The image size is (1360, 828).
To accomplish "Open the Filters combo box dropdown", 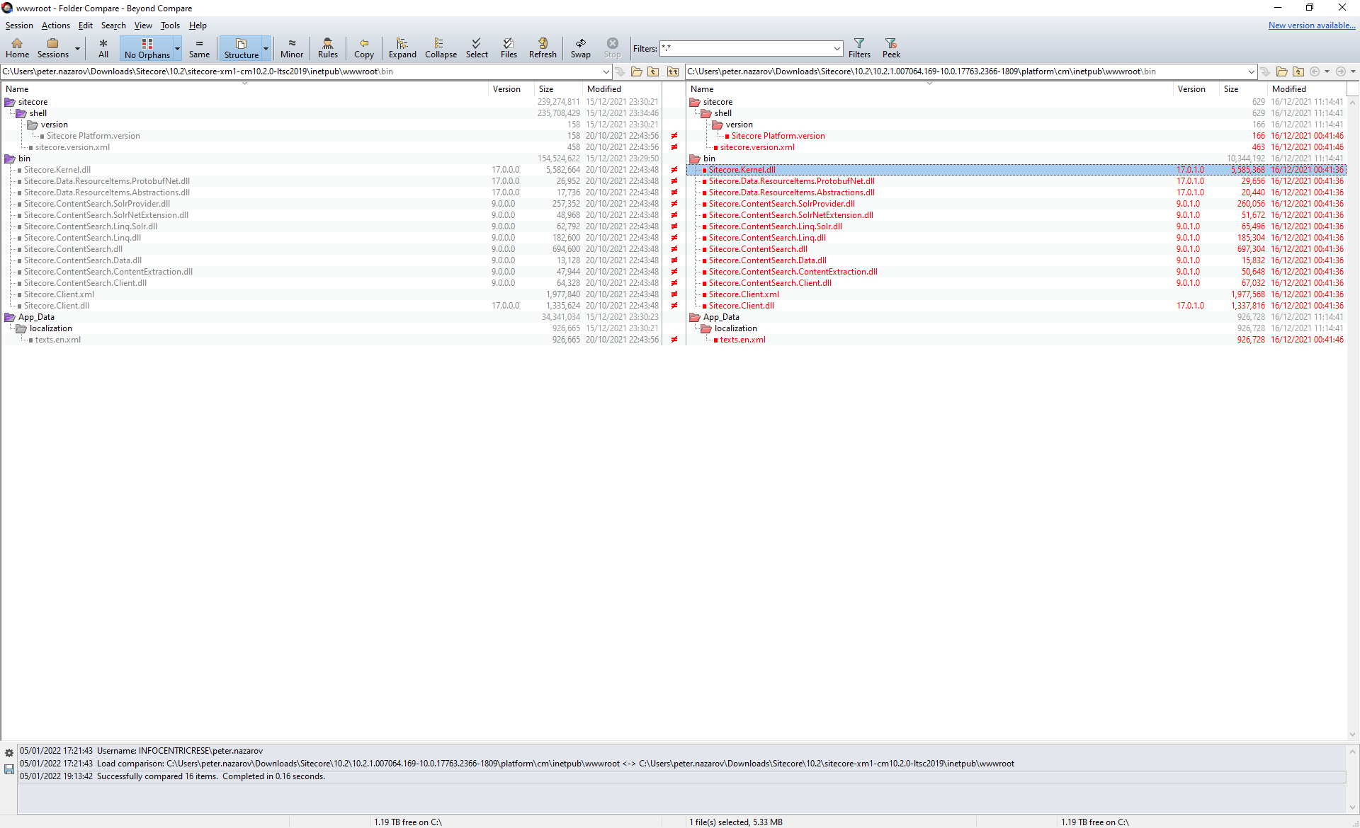I will click(x=837, y=49).
